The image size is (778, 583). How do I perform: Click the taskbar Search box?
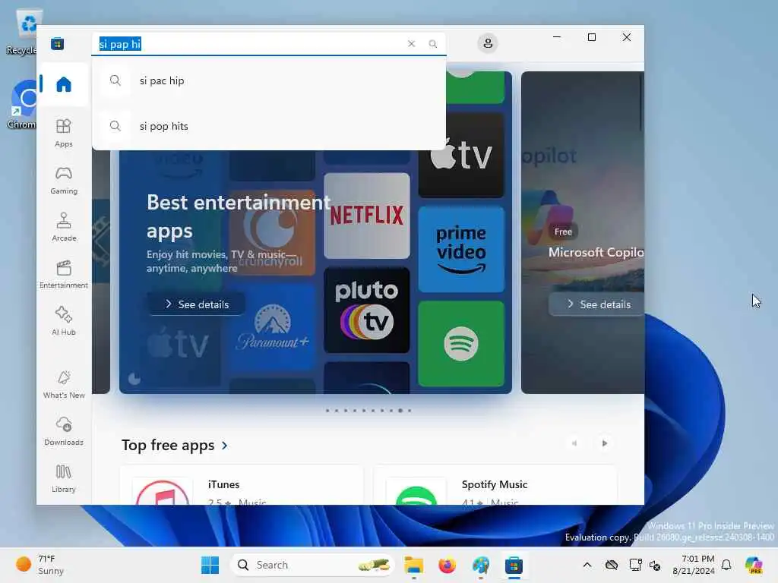pos(312,565)
